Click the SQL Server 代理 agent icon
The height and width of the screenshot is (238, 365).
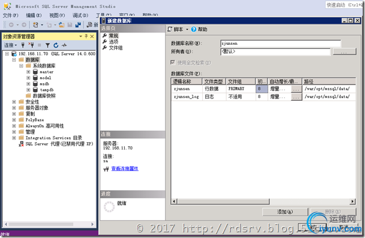21,144
